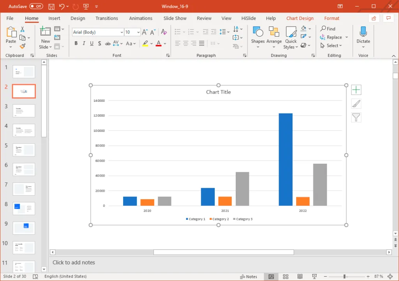
Task: Switch to the Transitions tab
Action: [107, 18]
